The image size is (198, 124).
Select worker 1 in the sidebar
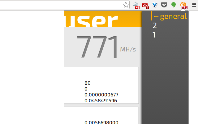154,35
